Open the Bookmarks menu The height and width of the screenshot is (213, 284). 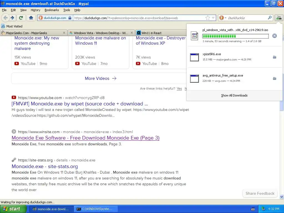[52, 10]
